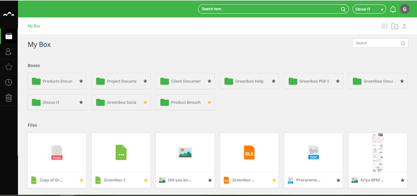The image size is (417, 196).
Task: Open the Project Documents box
Action: pyautogui.click(x=121, y=81)
